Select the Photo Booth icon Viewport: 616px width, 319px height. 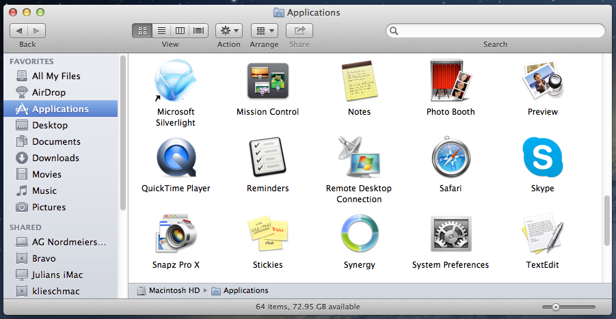pos(451,81)
